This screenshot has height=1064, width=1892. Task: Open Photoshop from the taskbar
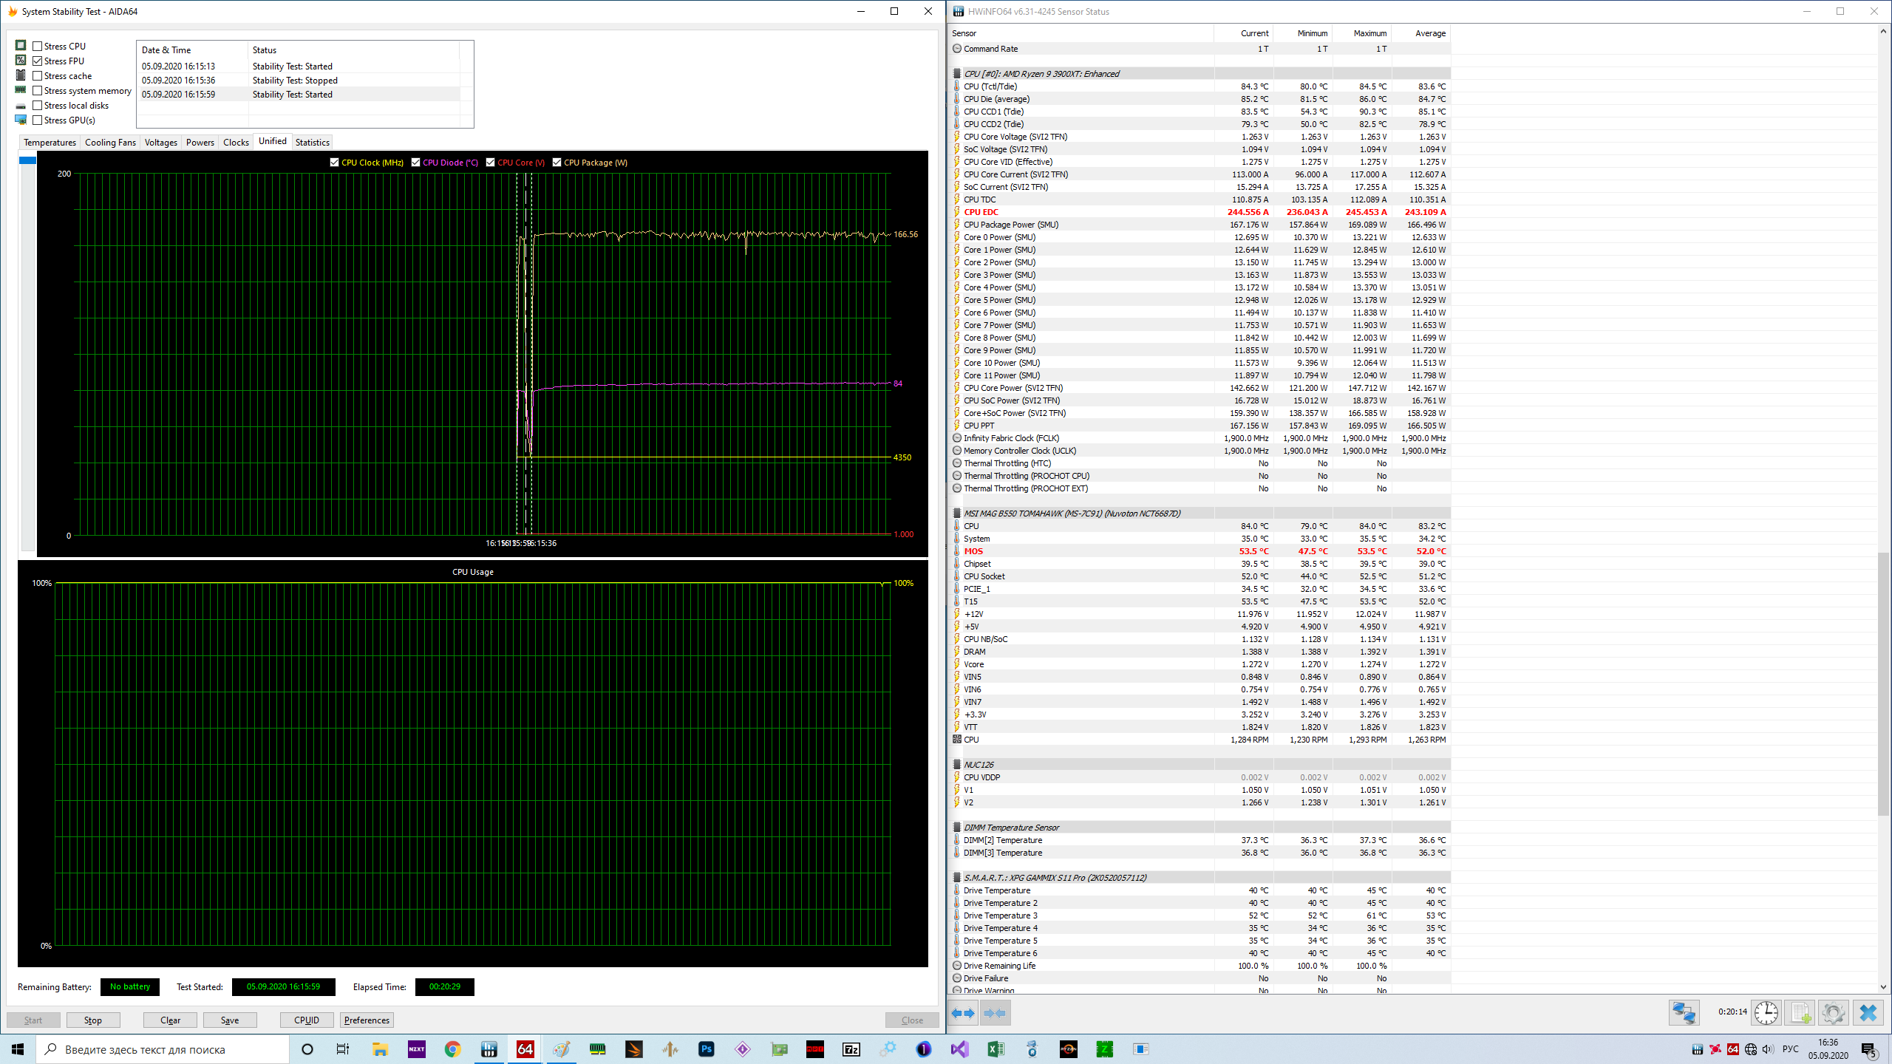(x=706, y=1049)
